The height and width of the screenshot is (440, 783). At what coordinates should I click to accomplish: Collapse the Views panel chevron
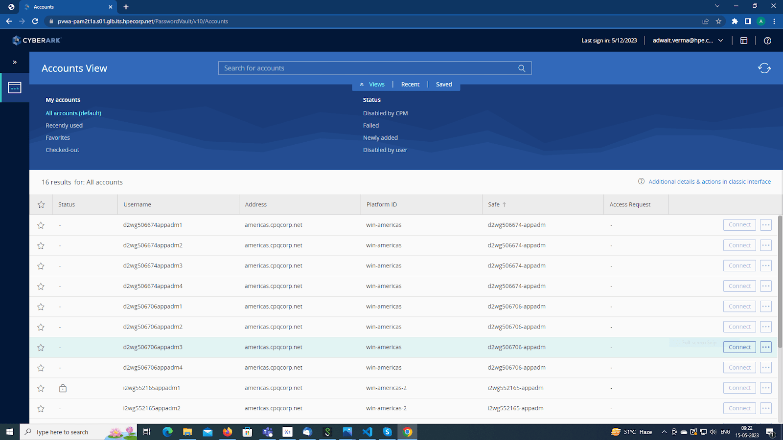[x=361, y=84]
